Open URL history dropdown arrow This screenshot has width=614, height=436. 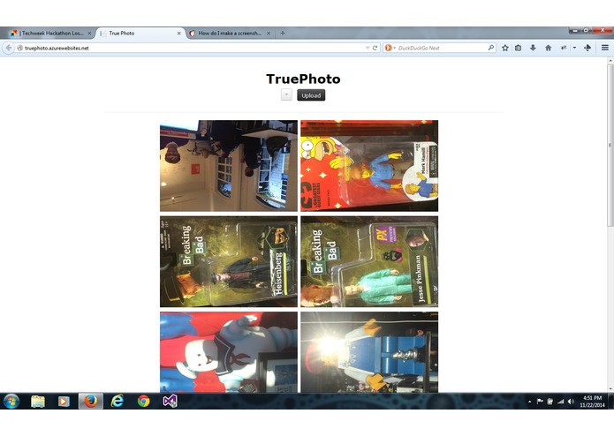[368, 48]
